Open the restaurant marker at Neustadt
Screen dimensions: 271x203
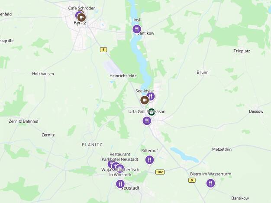pyautogui.click(x=120, y=184)
